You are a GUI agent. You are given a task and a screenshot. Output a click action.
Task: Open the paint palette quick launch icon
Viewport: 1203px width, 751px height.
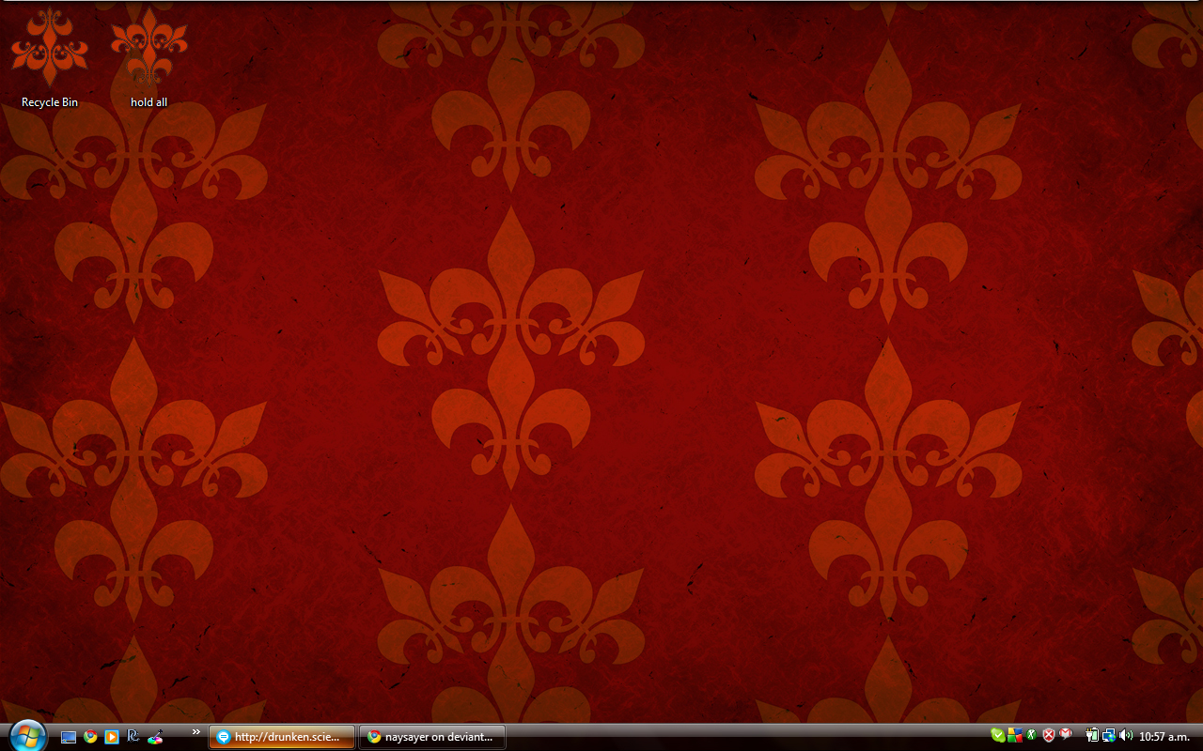click(x=155, y=737)
